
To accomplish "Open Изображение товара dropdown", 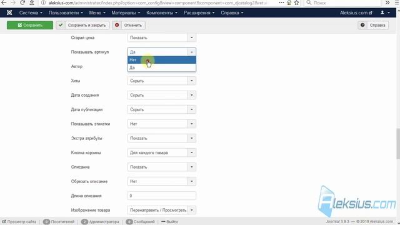I will point(162,210).
